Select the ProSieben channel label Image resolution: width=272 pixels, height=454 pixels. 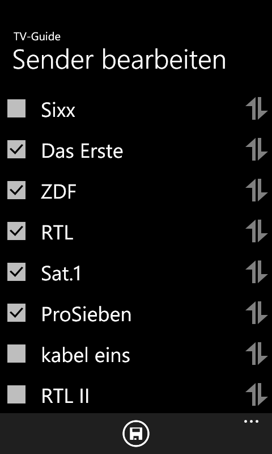coord(86,314)
